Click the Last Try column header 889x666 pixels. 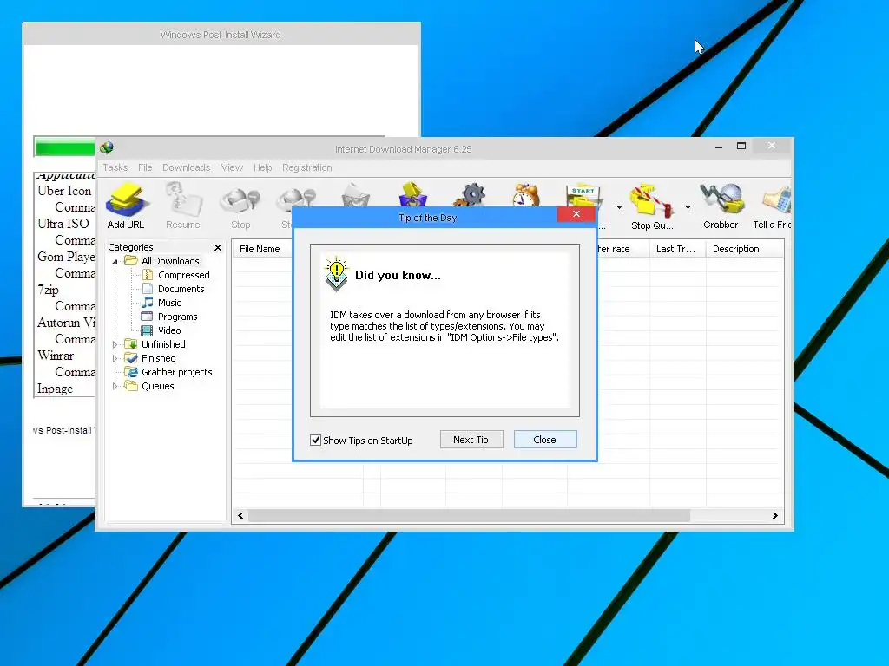(677, 249)
